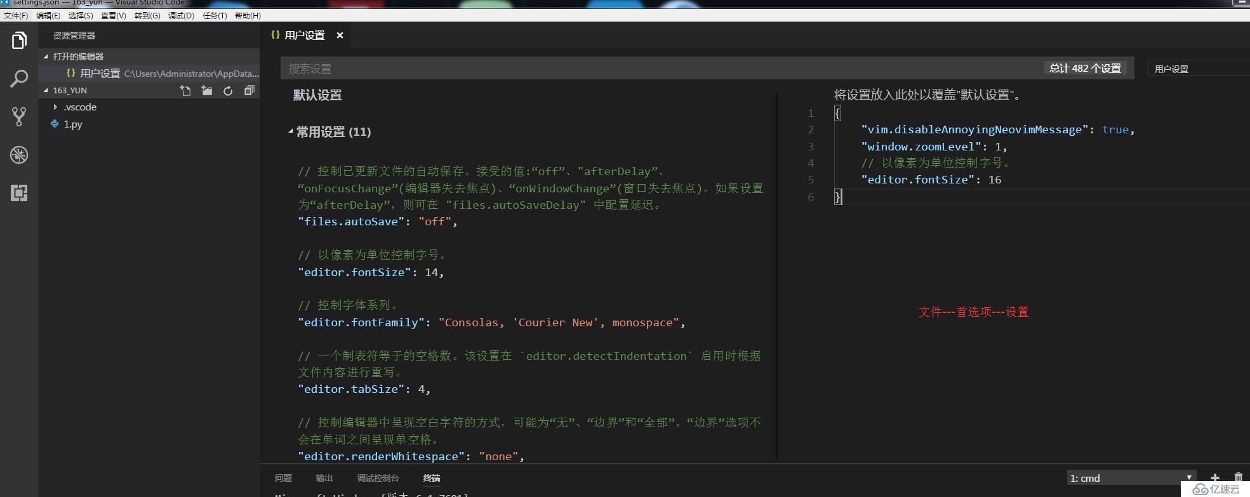The width and height of the screenshot is (1250, 497).
Task: Click the 总计 482 个设置 count badge
Action: tap(1085, 68)
